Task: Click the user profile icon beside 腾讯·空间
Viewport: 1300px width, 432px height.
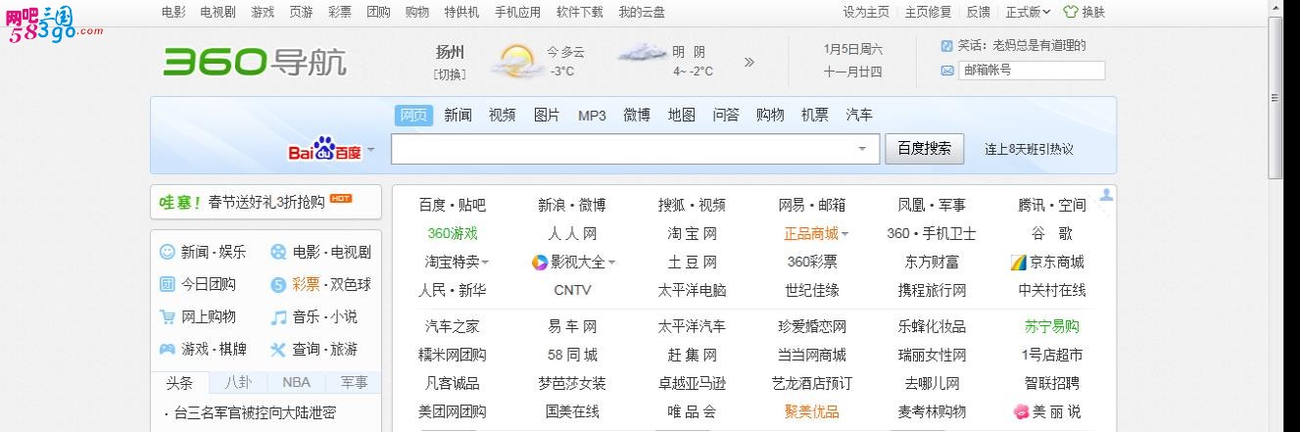Action: pos(1106,195)
